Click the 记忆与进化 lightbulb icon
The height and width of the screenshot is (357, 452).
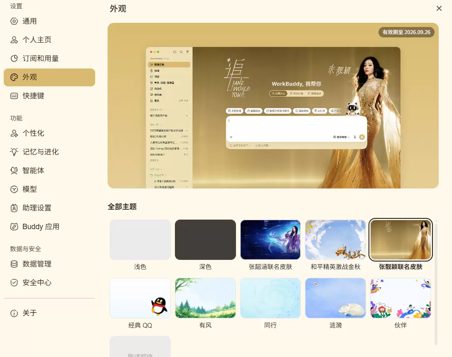(x=14, y=152)
